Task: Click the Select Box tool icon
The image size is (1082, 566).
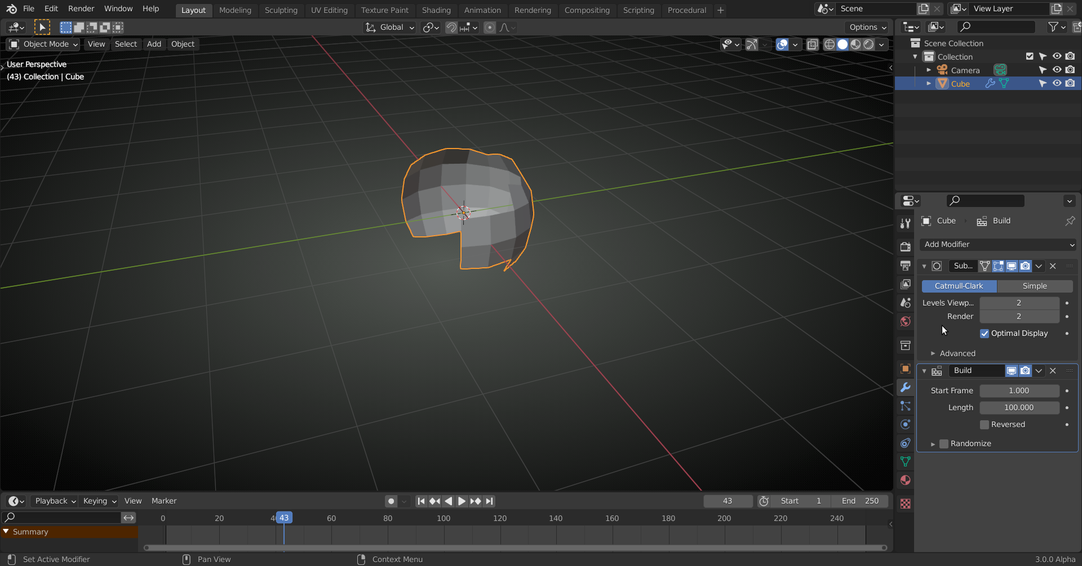Action: tap(42, 27)
